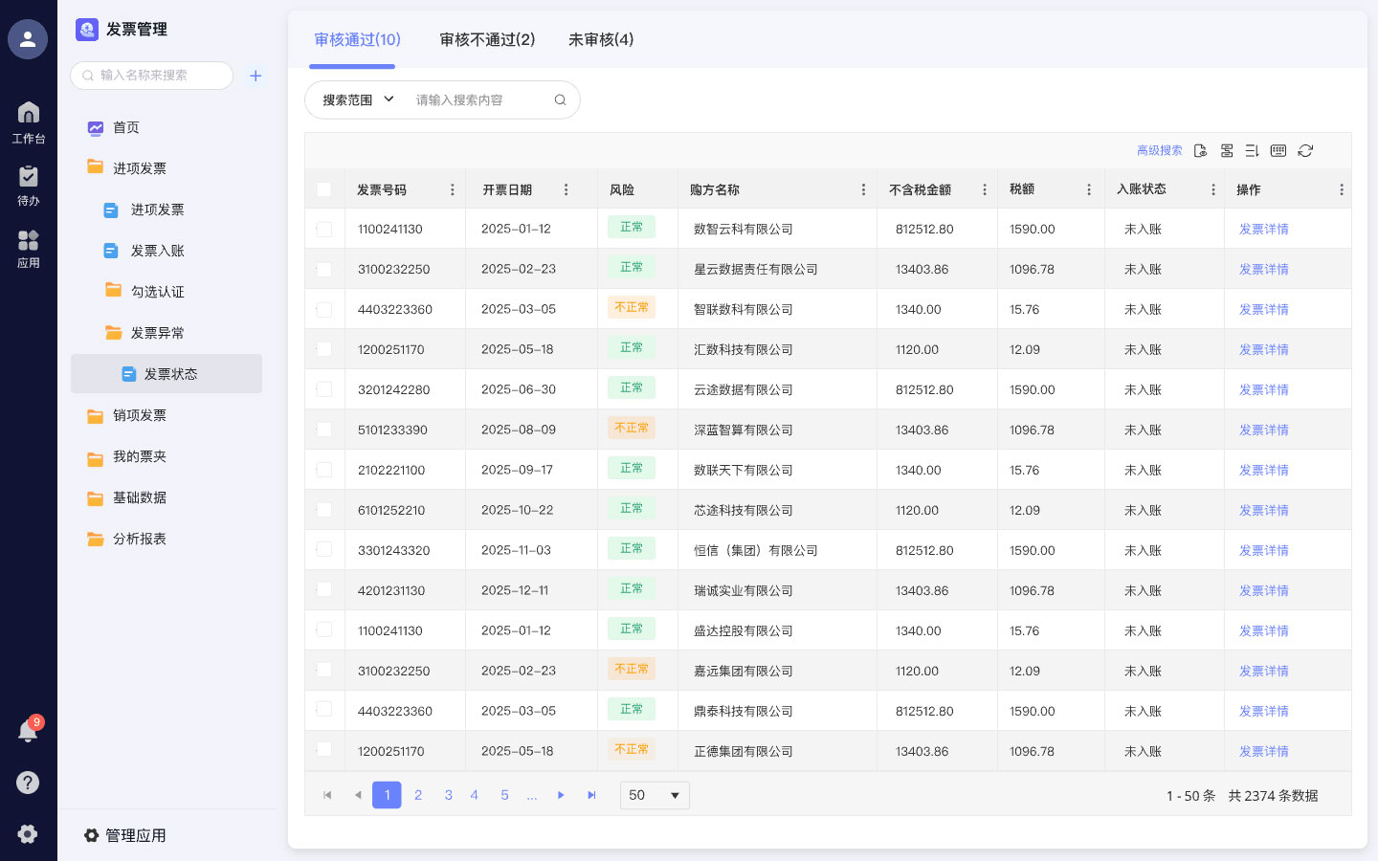Open the help question mark icon

[x=28, y=783]
